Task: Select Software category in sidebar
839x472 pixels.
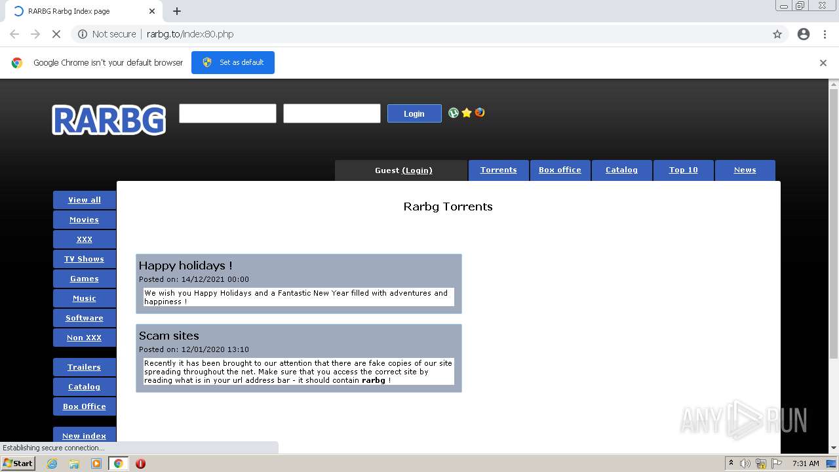Action: 85,318
